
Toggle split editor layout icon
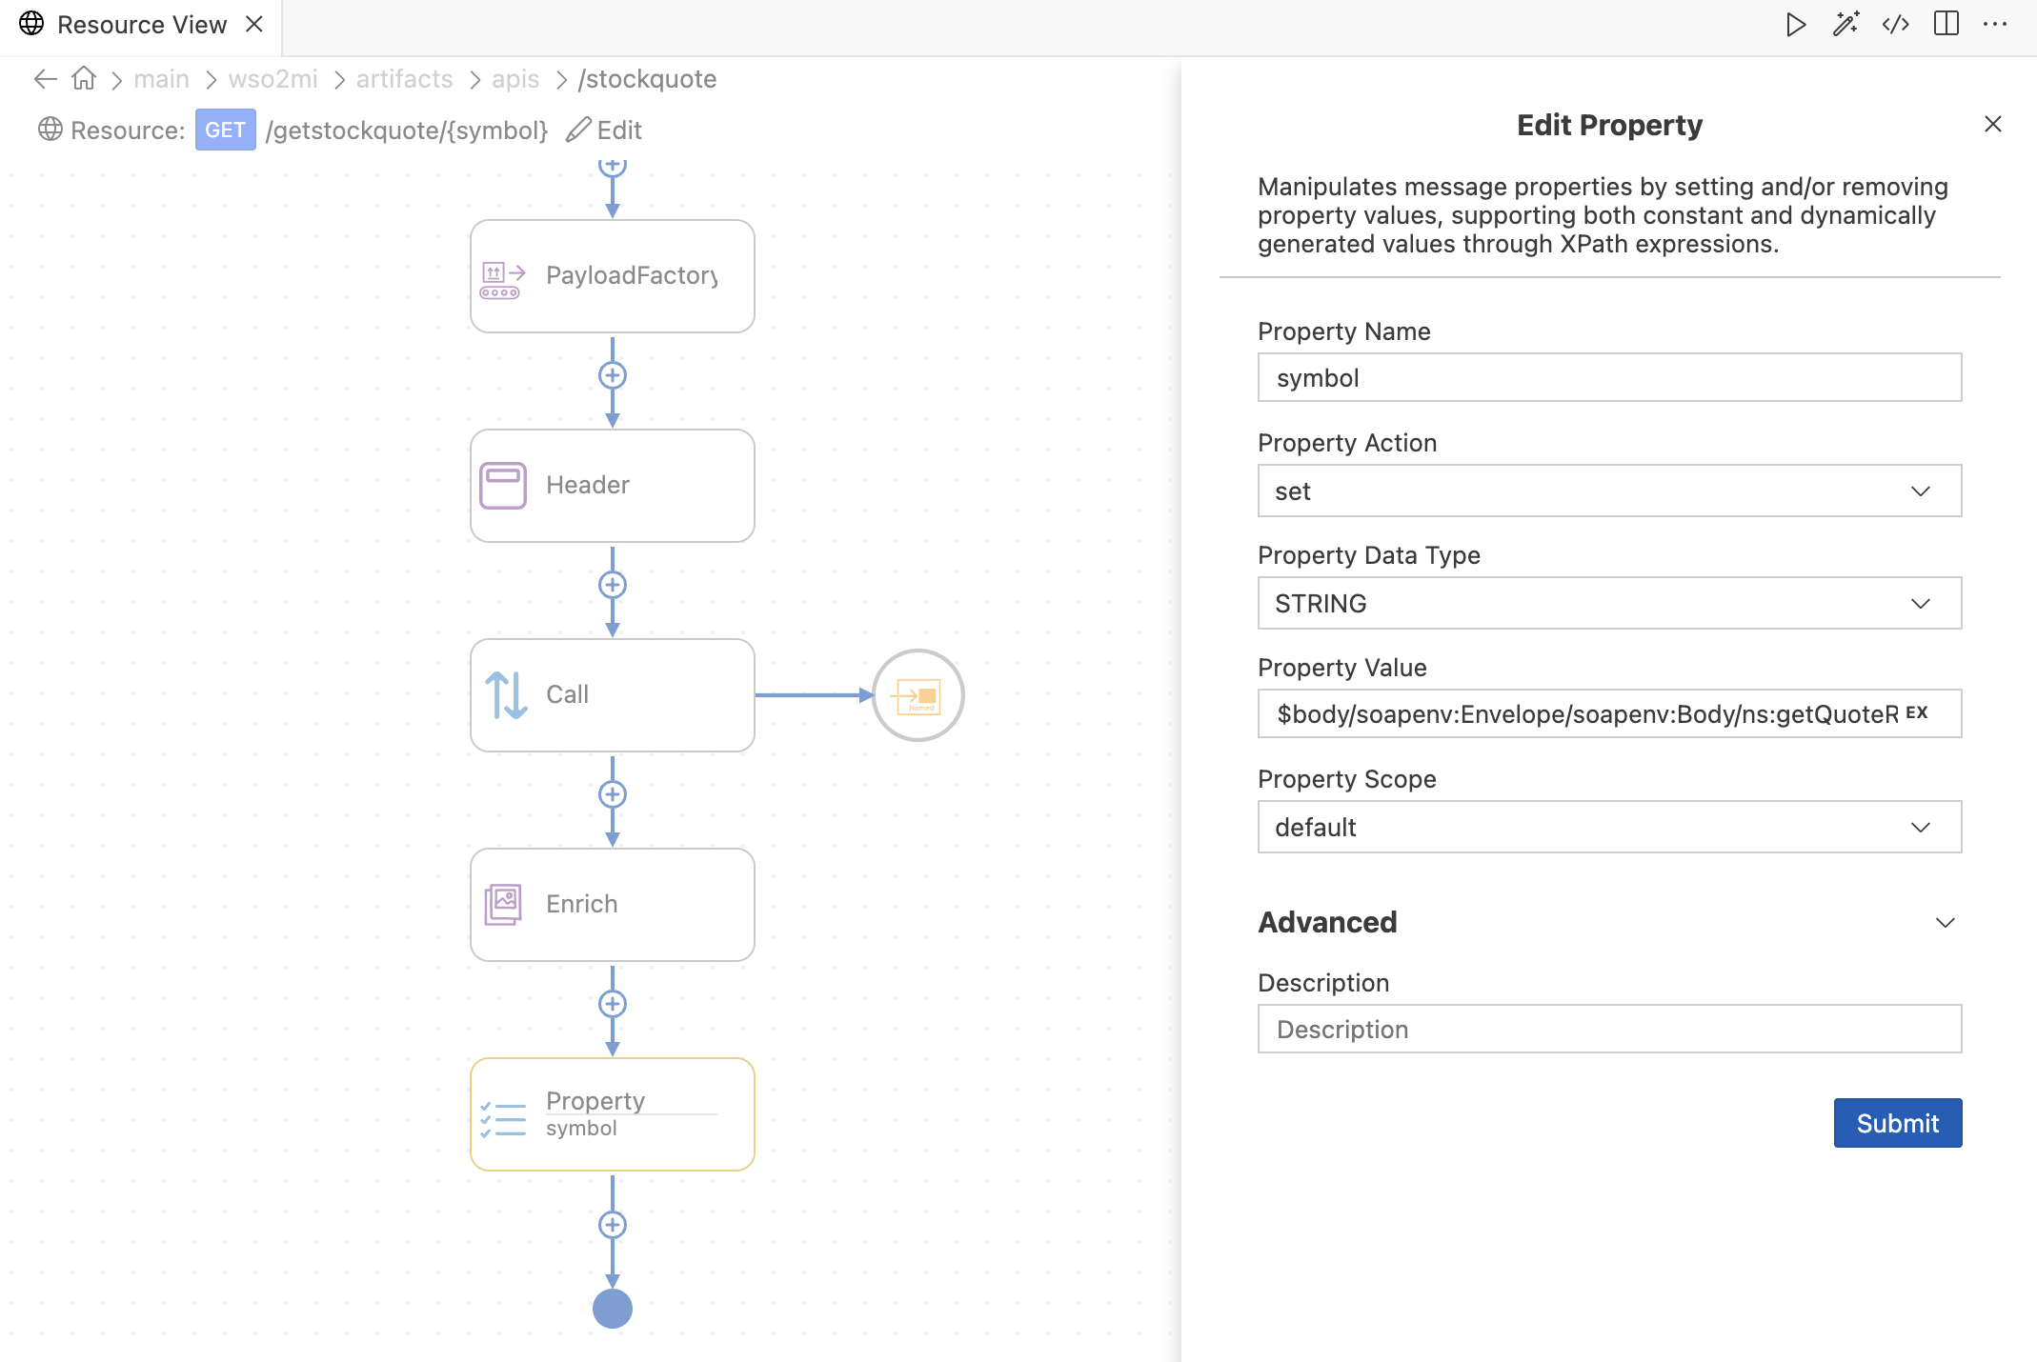pyautogui.click(x=1946, y=24)
